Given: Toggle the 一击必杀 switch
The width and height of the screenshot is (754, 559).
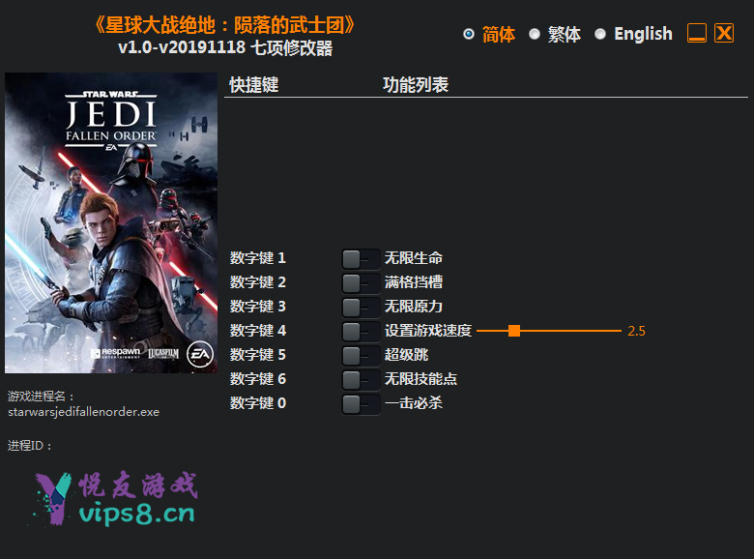Looking at the screenshot, I should click(x=361, y=403).
